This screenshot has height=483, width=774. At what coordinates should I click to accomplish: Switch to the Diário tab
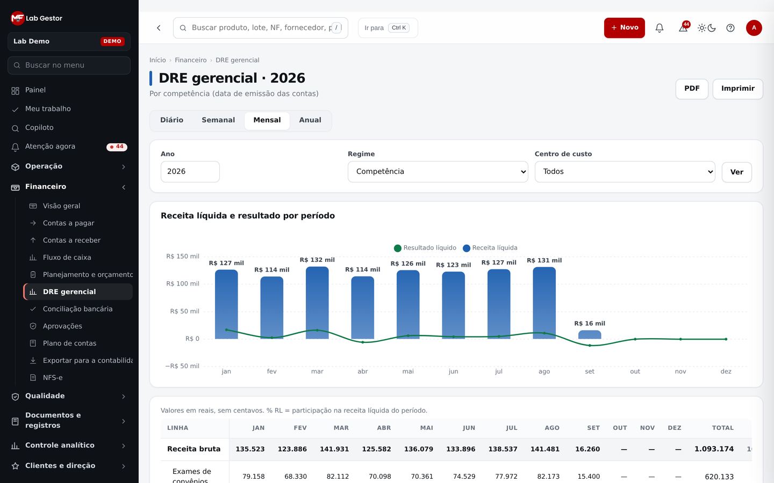coord(172,121)
